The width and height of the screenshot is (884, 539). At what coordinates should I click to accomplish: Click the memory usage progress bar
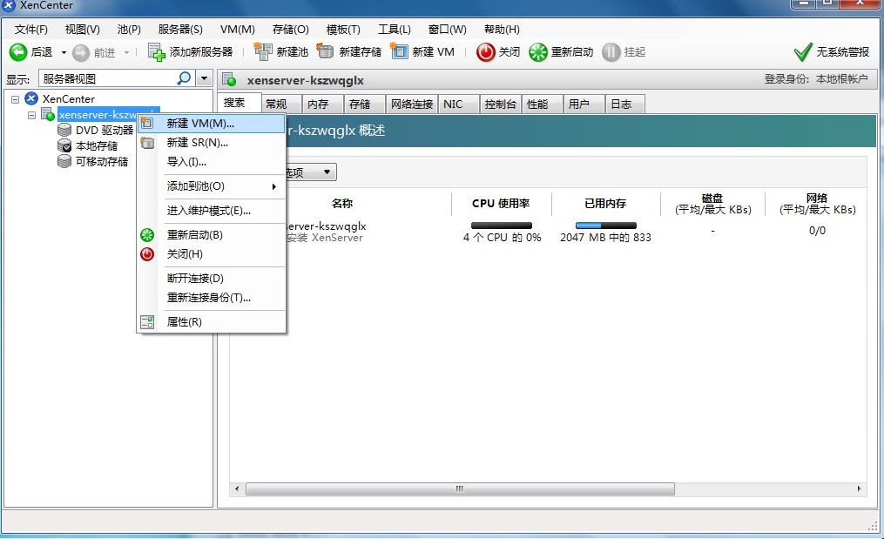605,226
